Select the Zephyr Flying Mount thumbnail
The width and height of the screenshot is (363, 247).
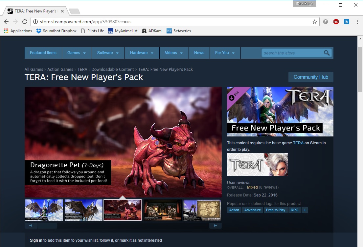83,210
